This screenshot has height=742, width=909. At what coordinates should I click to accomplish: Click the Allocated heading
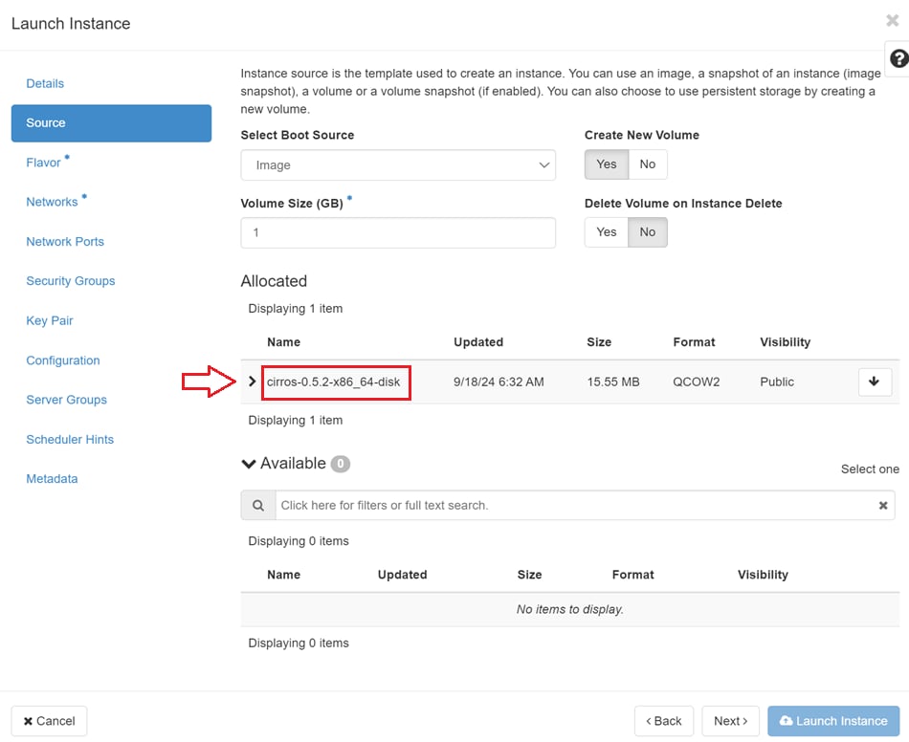(274, 281)
